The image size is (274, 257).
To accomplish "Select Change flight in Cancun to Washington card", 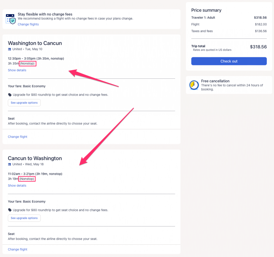I will pos(18,250).
